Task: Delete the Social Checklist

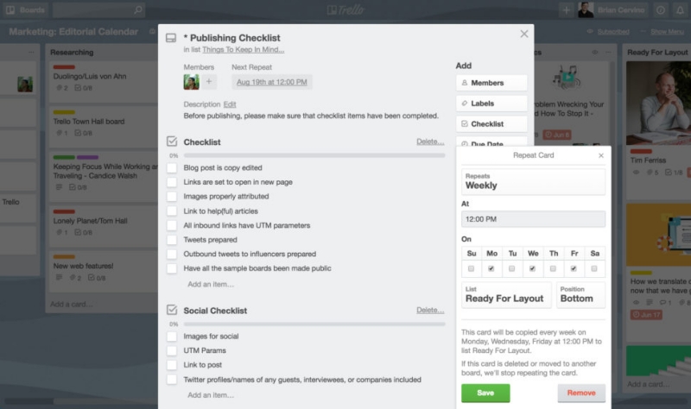Action: point(430,310)
